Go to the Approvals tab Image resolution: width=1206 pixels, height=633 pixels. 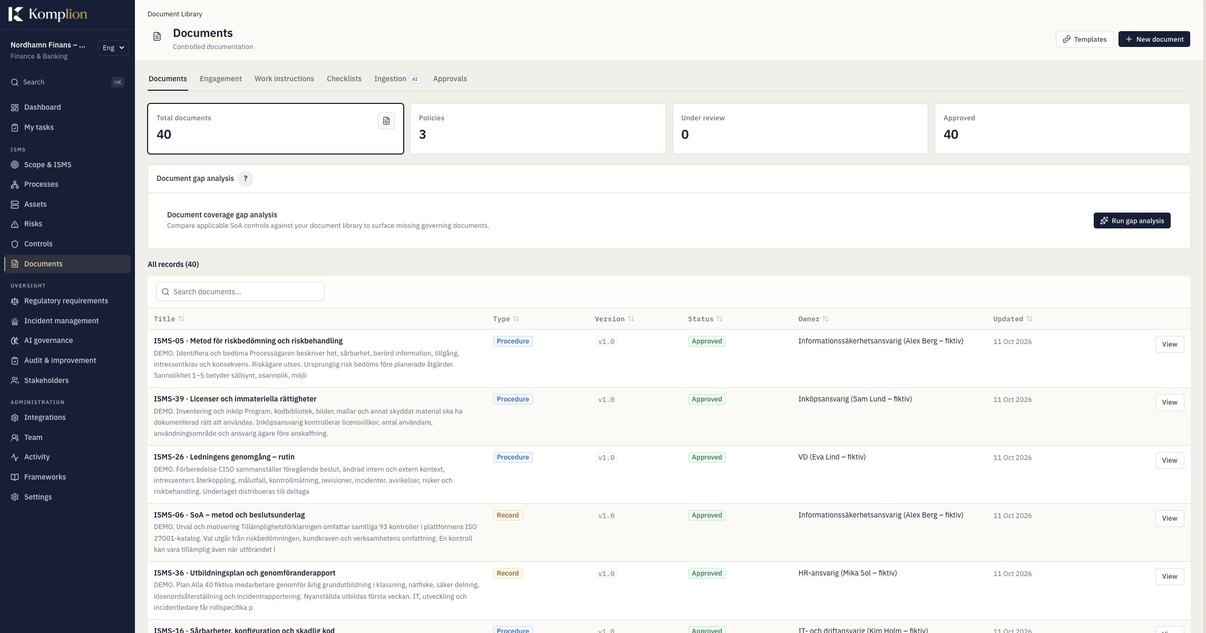coord(450,79)
